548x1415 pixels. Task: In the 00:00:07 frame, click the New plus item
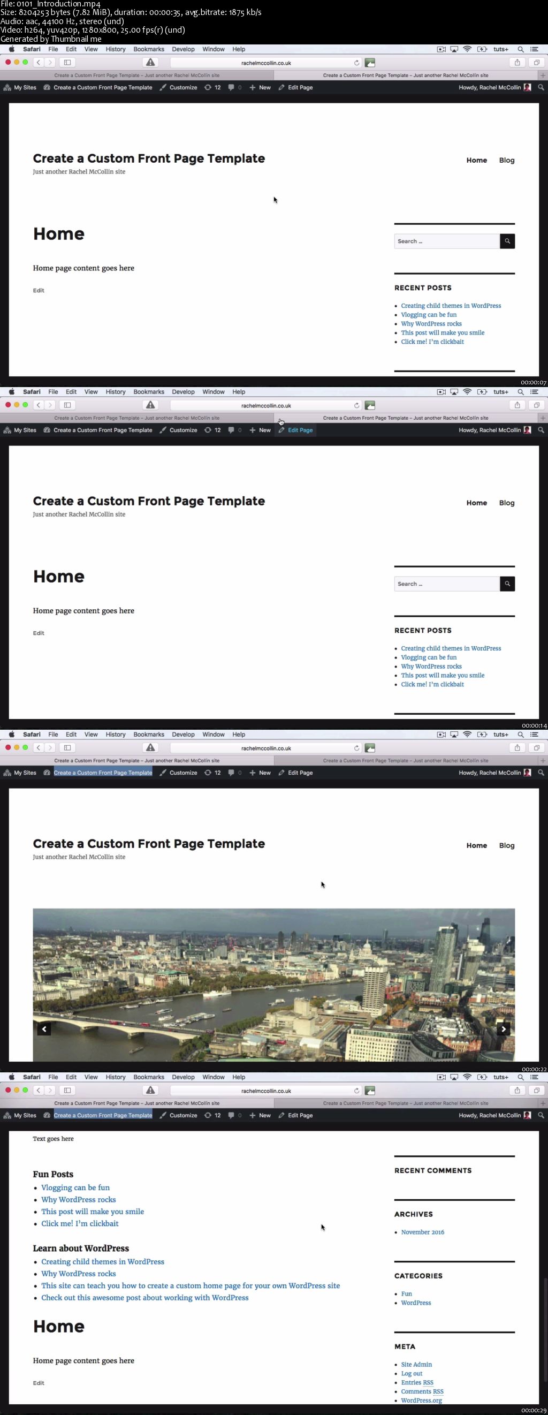(x=260, y=87)
